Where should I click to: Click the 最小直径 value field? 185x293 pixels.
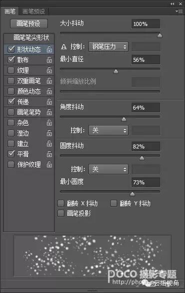(x=146, y=60)
